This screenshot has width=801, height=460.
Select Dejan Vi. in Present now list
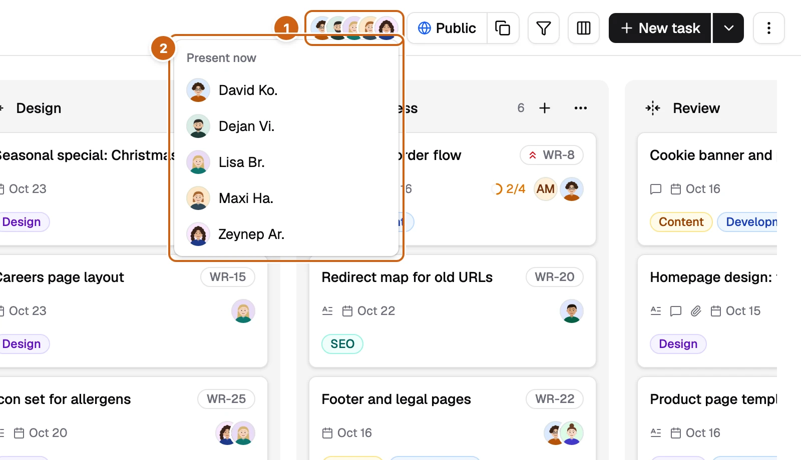point(286,126)
